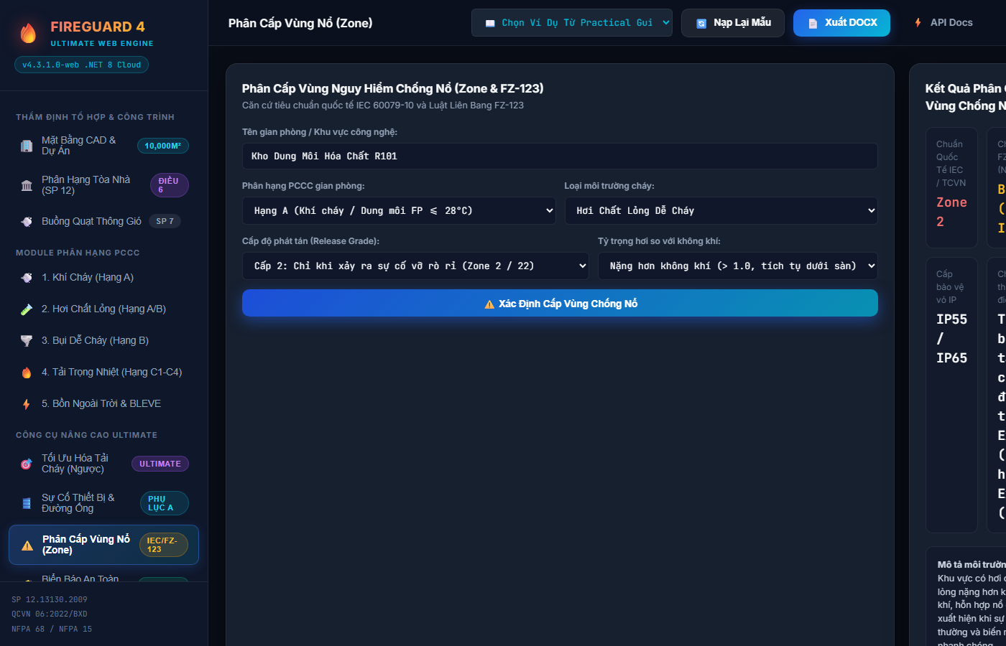Expand the Tỷ trọng hơi so với không khí dropdown
Image resolution: width=1006 pixels, height=646 pixels.
point(738,266)
